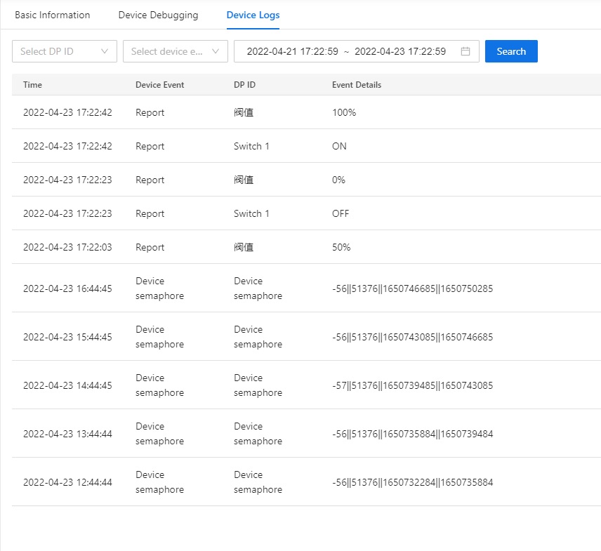
Task: Click the Event Details column header
Action: (357, 85)
